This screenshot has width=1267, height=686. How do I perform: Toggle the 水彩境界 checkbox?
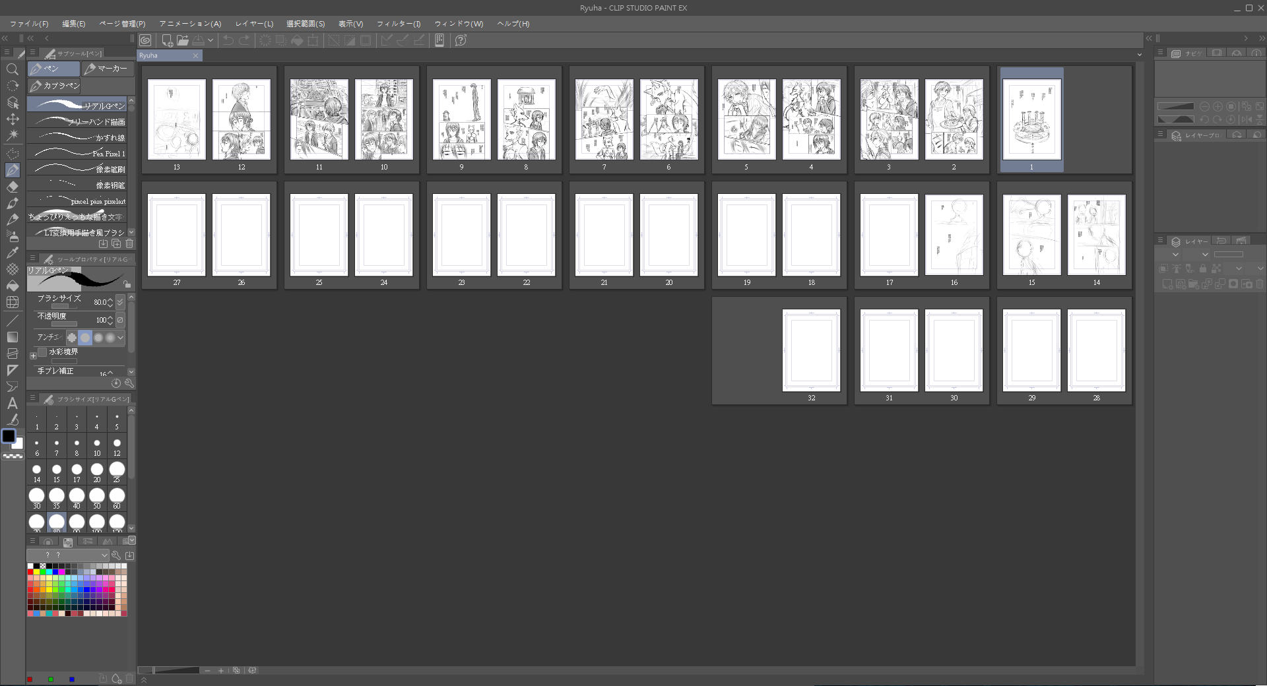pyautogui.click(x=42, y=352)
